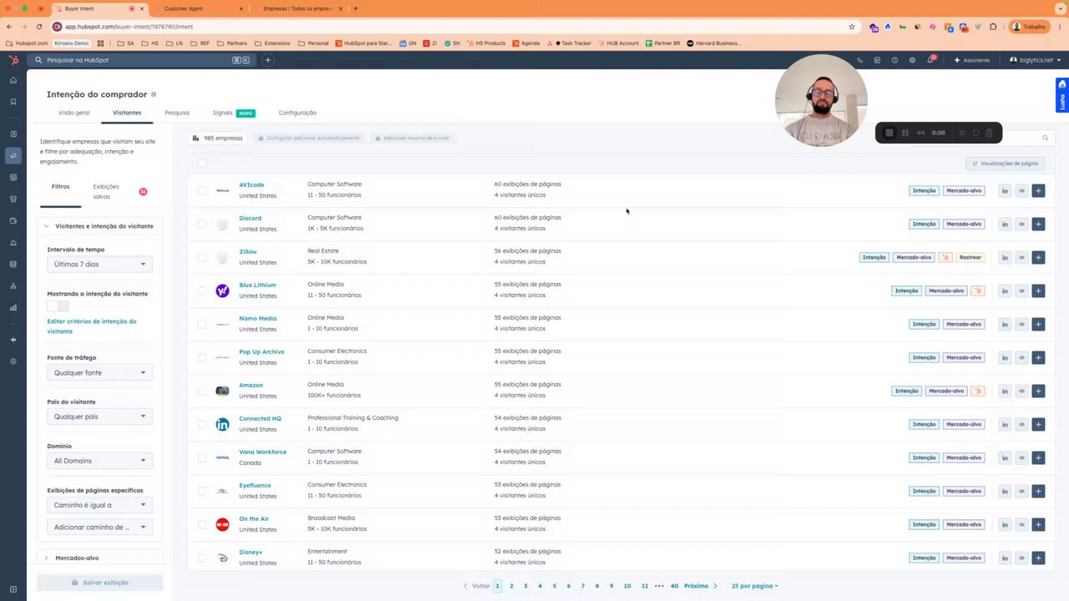The height and width of the screenshot is (601, 1069).
Task: Open the Fonte de tráfego dropdown
Action: [99, 372]
